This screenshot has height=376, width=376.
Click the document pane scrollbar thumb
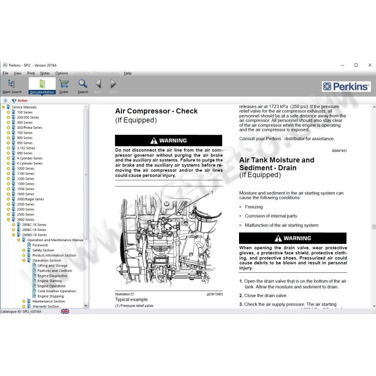[374, 227]
